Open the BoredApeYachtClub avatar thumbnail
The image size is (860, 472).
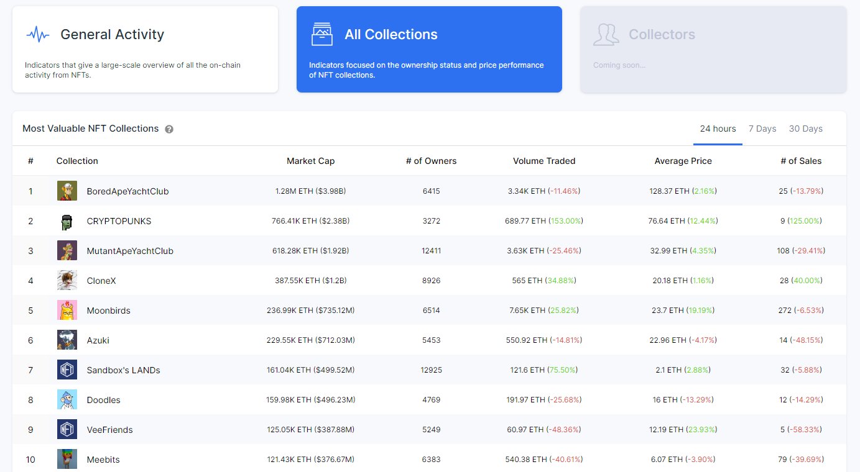tap(67, 191)
